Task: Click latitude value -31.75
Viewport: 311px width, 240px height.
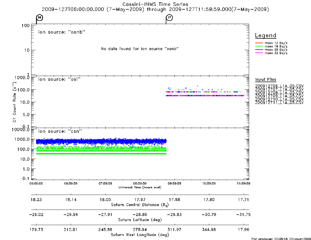Action: (x=243, y=215)
